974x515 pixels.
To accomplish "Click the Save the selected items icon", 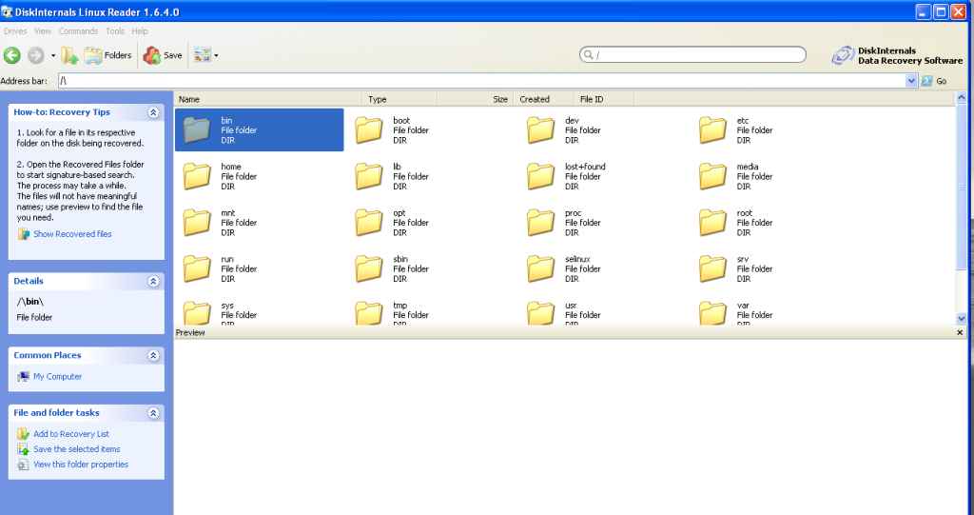I will pos(23,449).
